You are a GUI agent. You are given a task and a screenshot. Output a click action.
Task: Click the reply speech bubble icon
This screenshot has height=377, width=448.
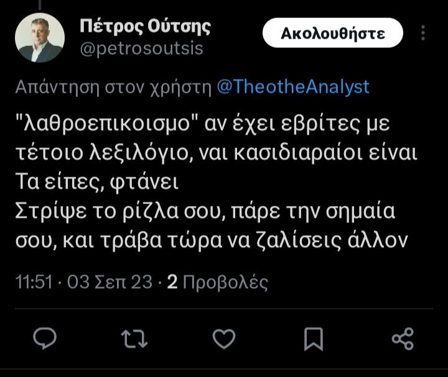coord(45,339)
